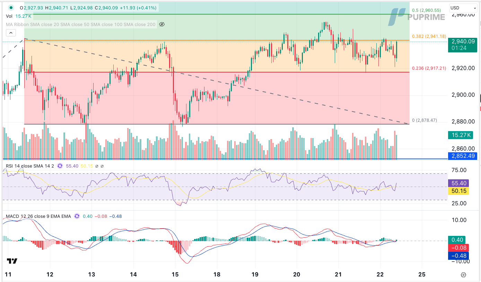
Task: Click the 2,920.00 price axis label
Action: click(x=463, y=68)
